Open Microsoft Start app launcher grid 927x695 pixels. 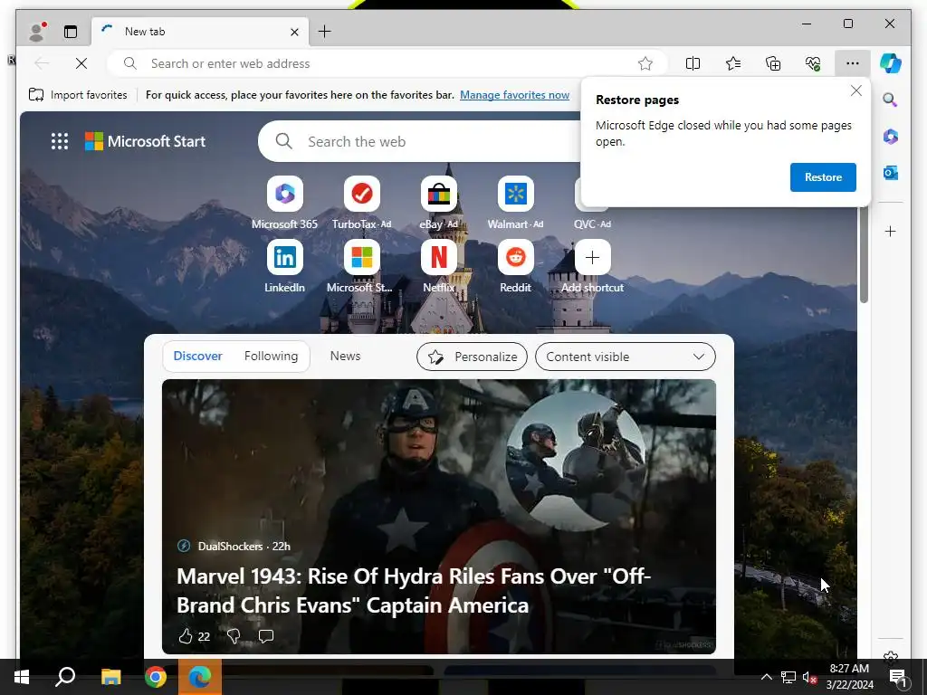(x=60, y=141)
